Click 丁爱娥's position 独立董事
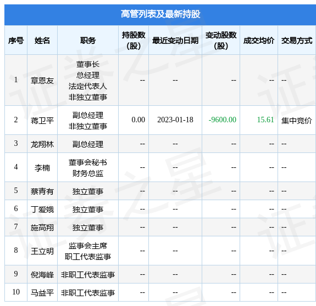This screenshot has height=306, width=316. (x=88, y=209)
